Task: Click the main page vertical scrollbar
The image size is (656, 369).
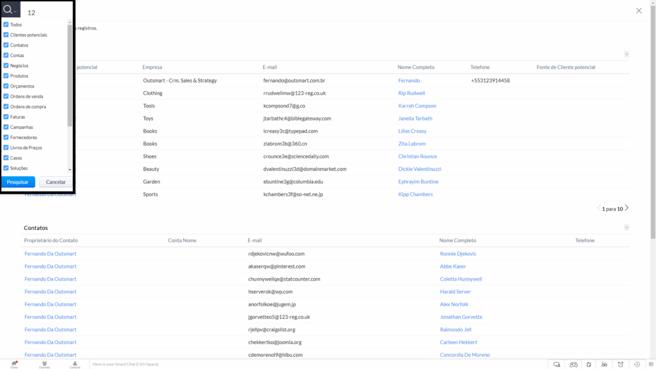Action: [653, 121]
